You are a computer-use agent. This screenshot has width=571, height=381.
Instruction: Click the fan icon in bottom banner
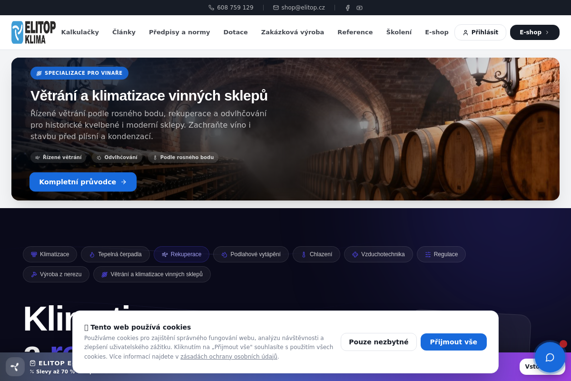point(15,367)
